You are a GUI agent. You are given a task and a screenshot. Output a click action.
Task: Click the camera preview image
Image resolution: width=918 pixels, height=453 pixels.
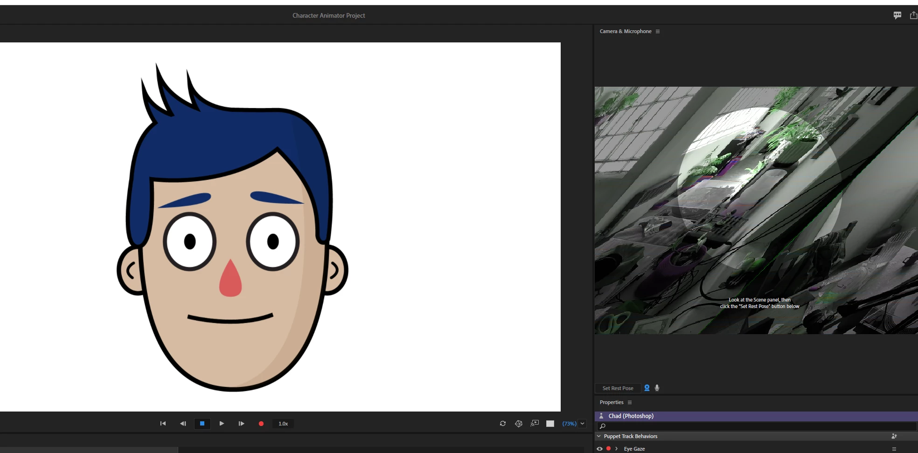756,210
